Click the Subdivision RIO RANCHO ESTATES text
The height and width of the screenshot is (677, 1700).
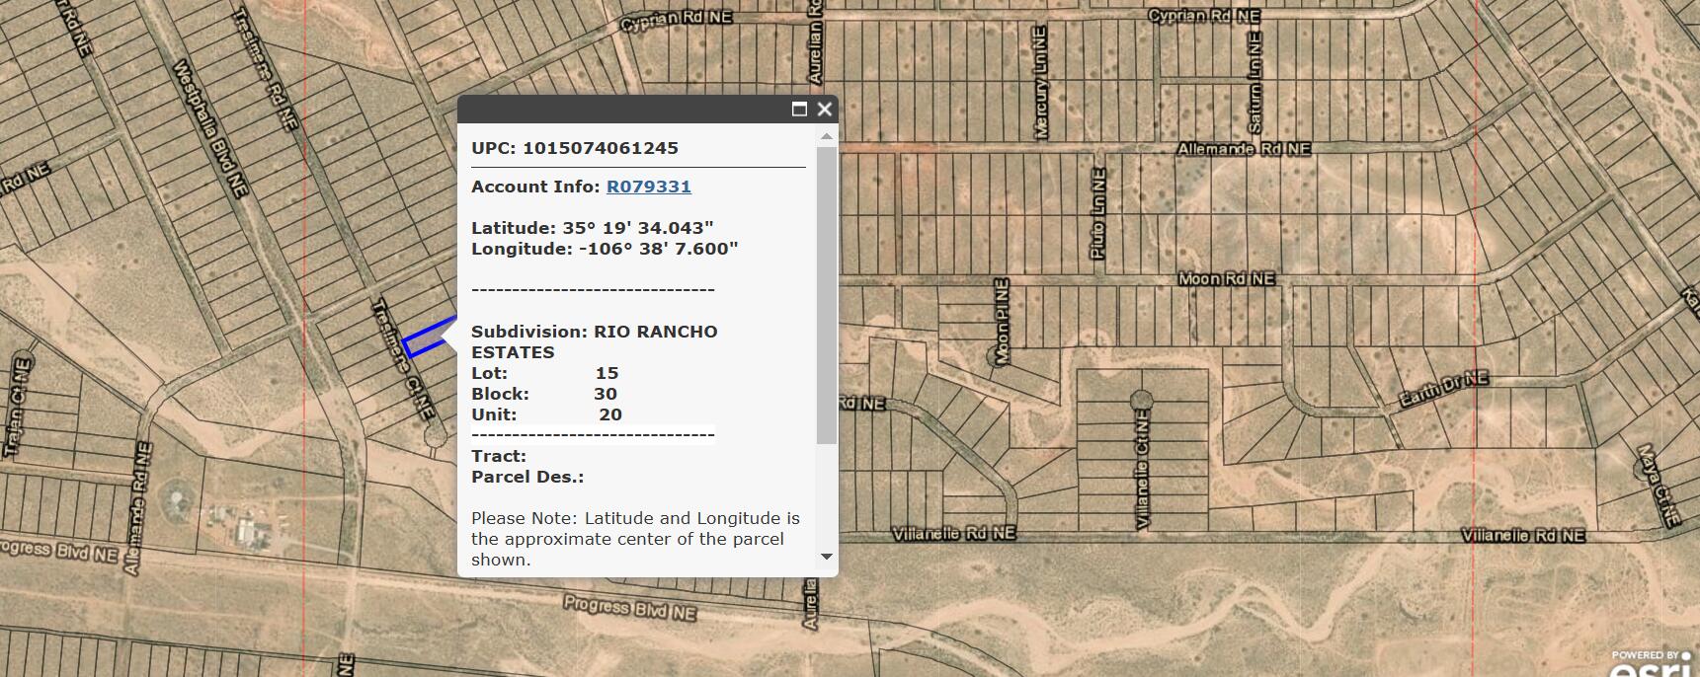(594, 341)
